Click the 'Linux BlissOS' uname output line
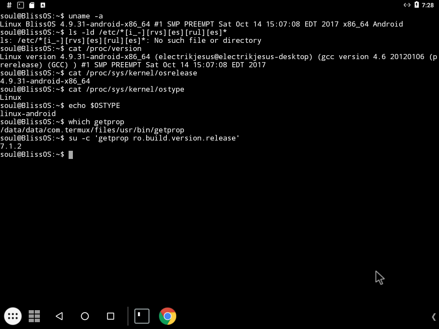Viewport: 439px width, 329px height. pyautogui.click(x=201, y=24)
